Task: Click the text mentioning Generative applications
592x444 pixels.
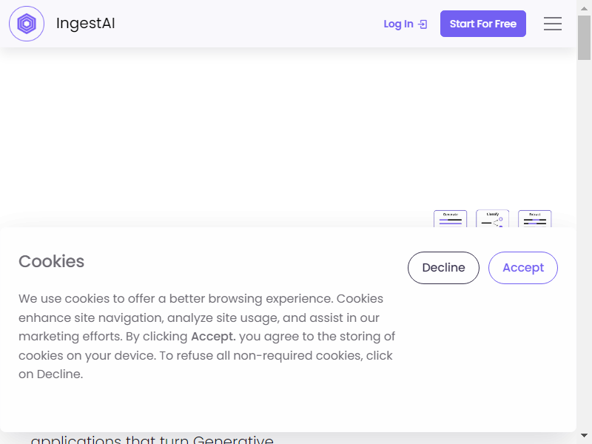Action: click(152, 440)
